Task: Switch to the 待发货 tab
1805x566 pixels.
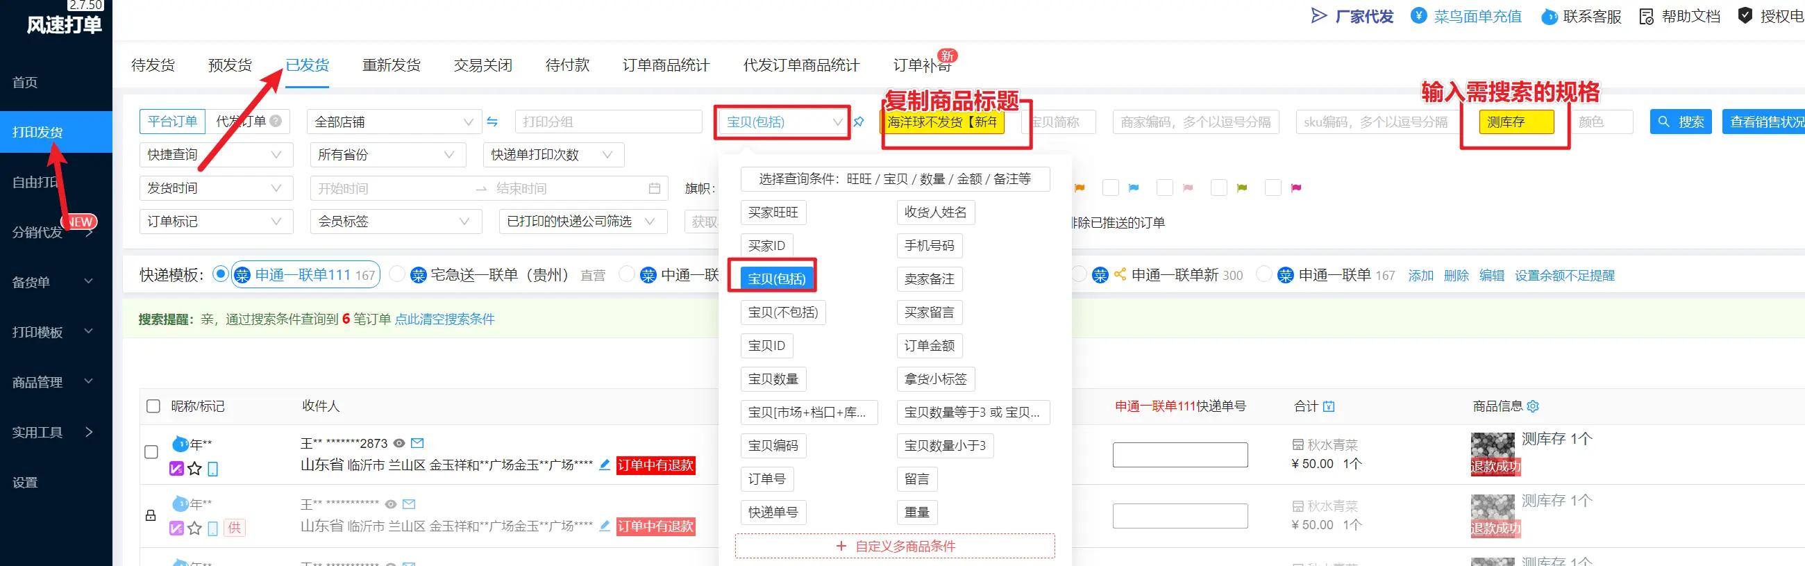Action: (153, 65)
